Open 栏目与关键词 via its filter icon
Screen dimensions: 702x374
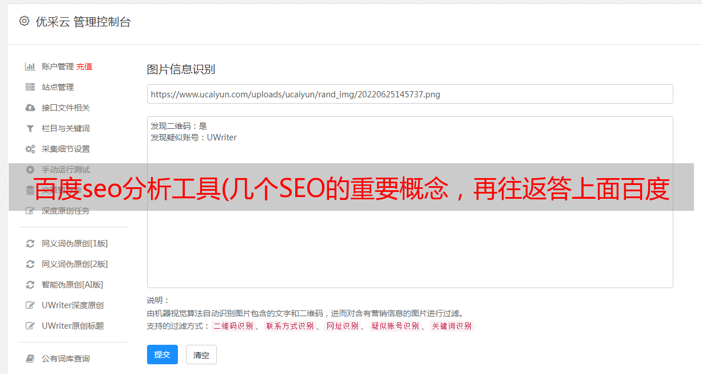[30, 128]
